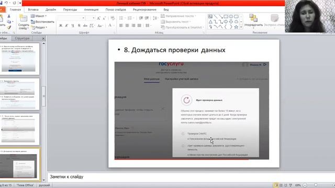335x188 pixels.
Task: Select the triangle shape in gallery
Action: tap(210, 22)
